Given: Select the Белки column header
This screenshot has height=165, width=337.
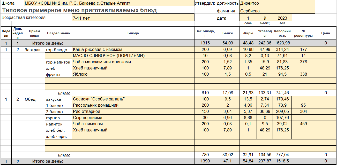Looking at the screenshot, I should pyautogui.click(x=228, y=33).
